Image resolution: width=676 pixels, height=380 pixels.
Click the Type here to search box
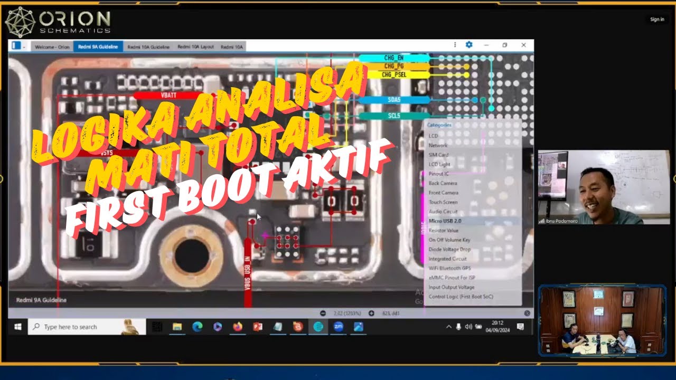[87, 327]
